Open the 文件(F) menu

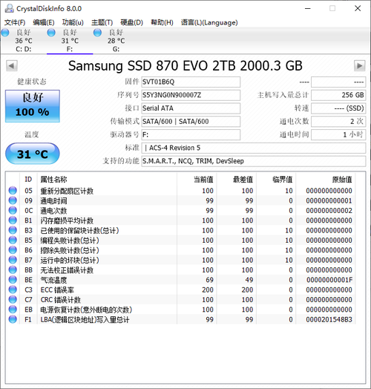15,22
